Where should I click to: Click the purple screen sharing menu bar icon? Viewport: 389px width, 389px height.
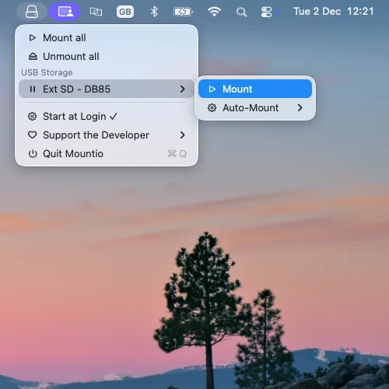pos(65,12)
